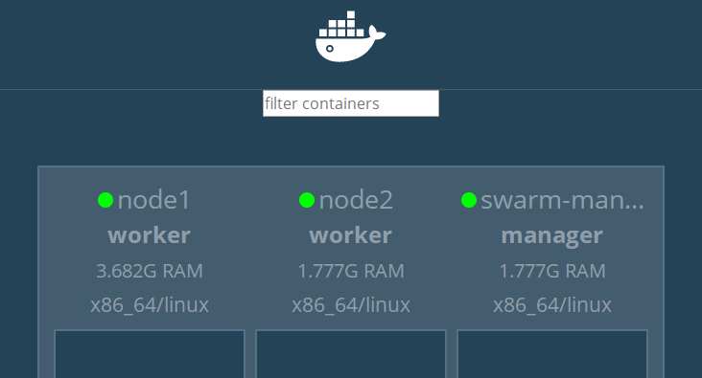Focus the filter containers input field
Image resolution: width=702 pixels, height=378 pixels.
point(351,103)
